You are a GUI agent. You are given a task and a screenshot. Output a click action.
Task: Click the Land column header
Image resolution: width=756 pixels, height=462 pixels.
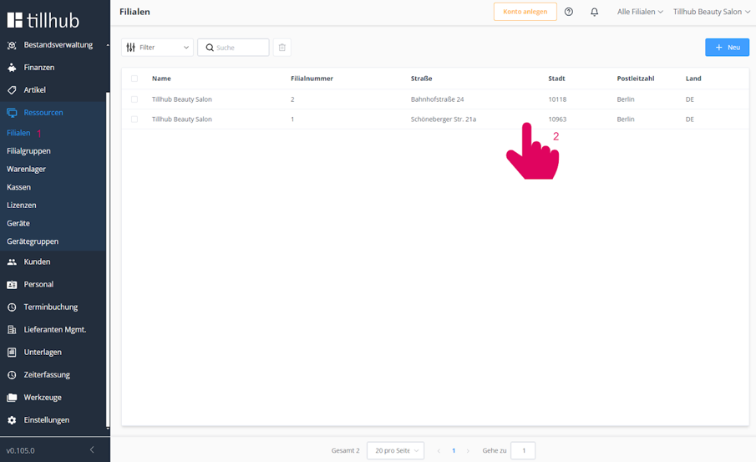pyautogui.click(x=693, y=79)
